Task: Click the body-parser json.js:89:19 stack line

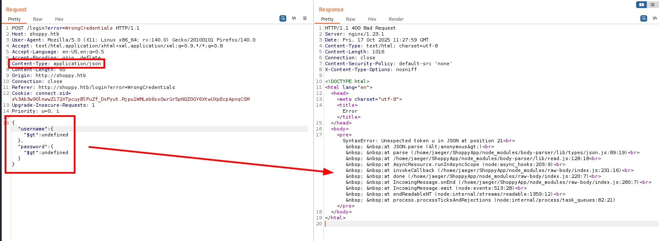Action: (x=493, y=152)
